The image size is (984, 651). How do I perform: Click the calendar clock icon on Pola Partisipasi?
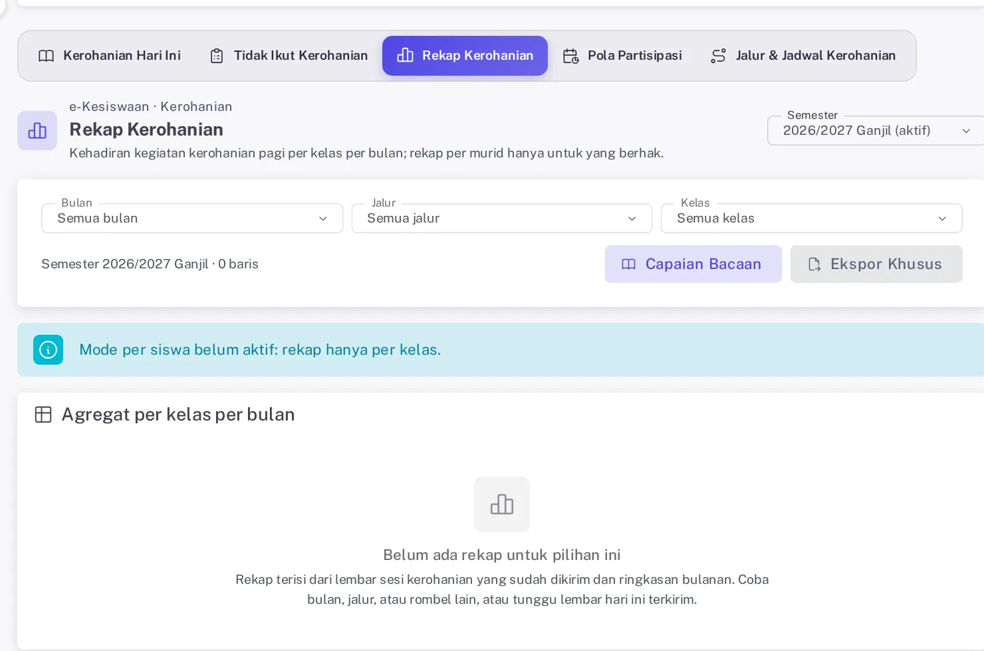tap(570, 56)
